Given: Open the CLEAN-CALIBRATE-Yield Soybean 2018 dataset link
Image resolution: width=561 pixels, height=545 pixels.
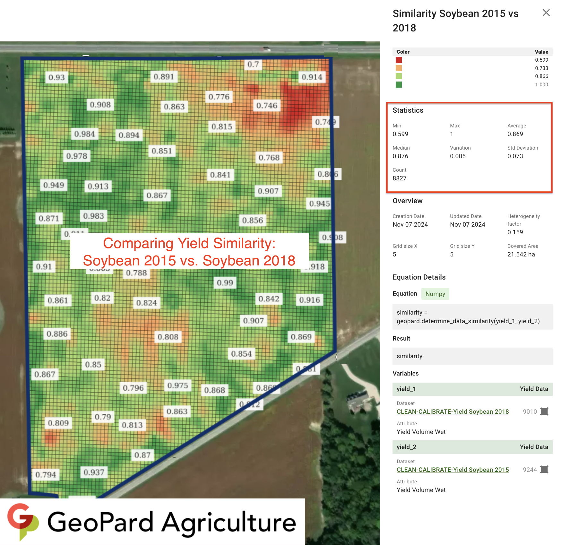Looking at the screenshot, I should [453, 411].
